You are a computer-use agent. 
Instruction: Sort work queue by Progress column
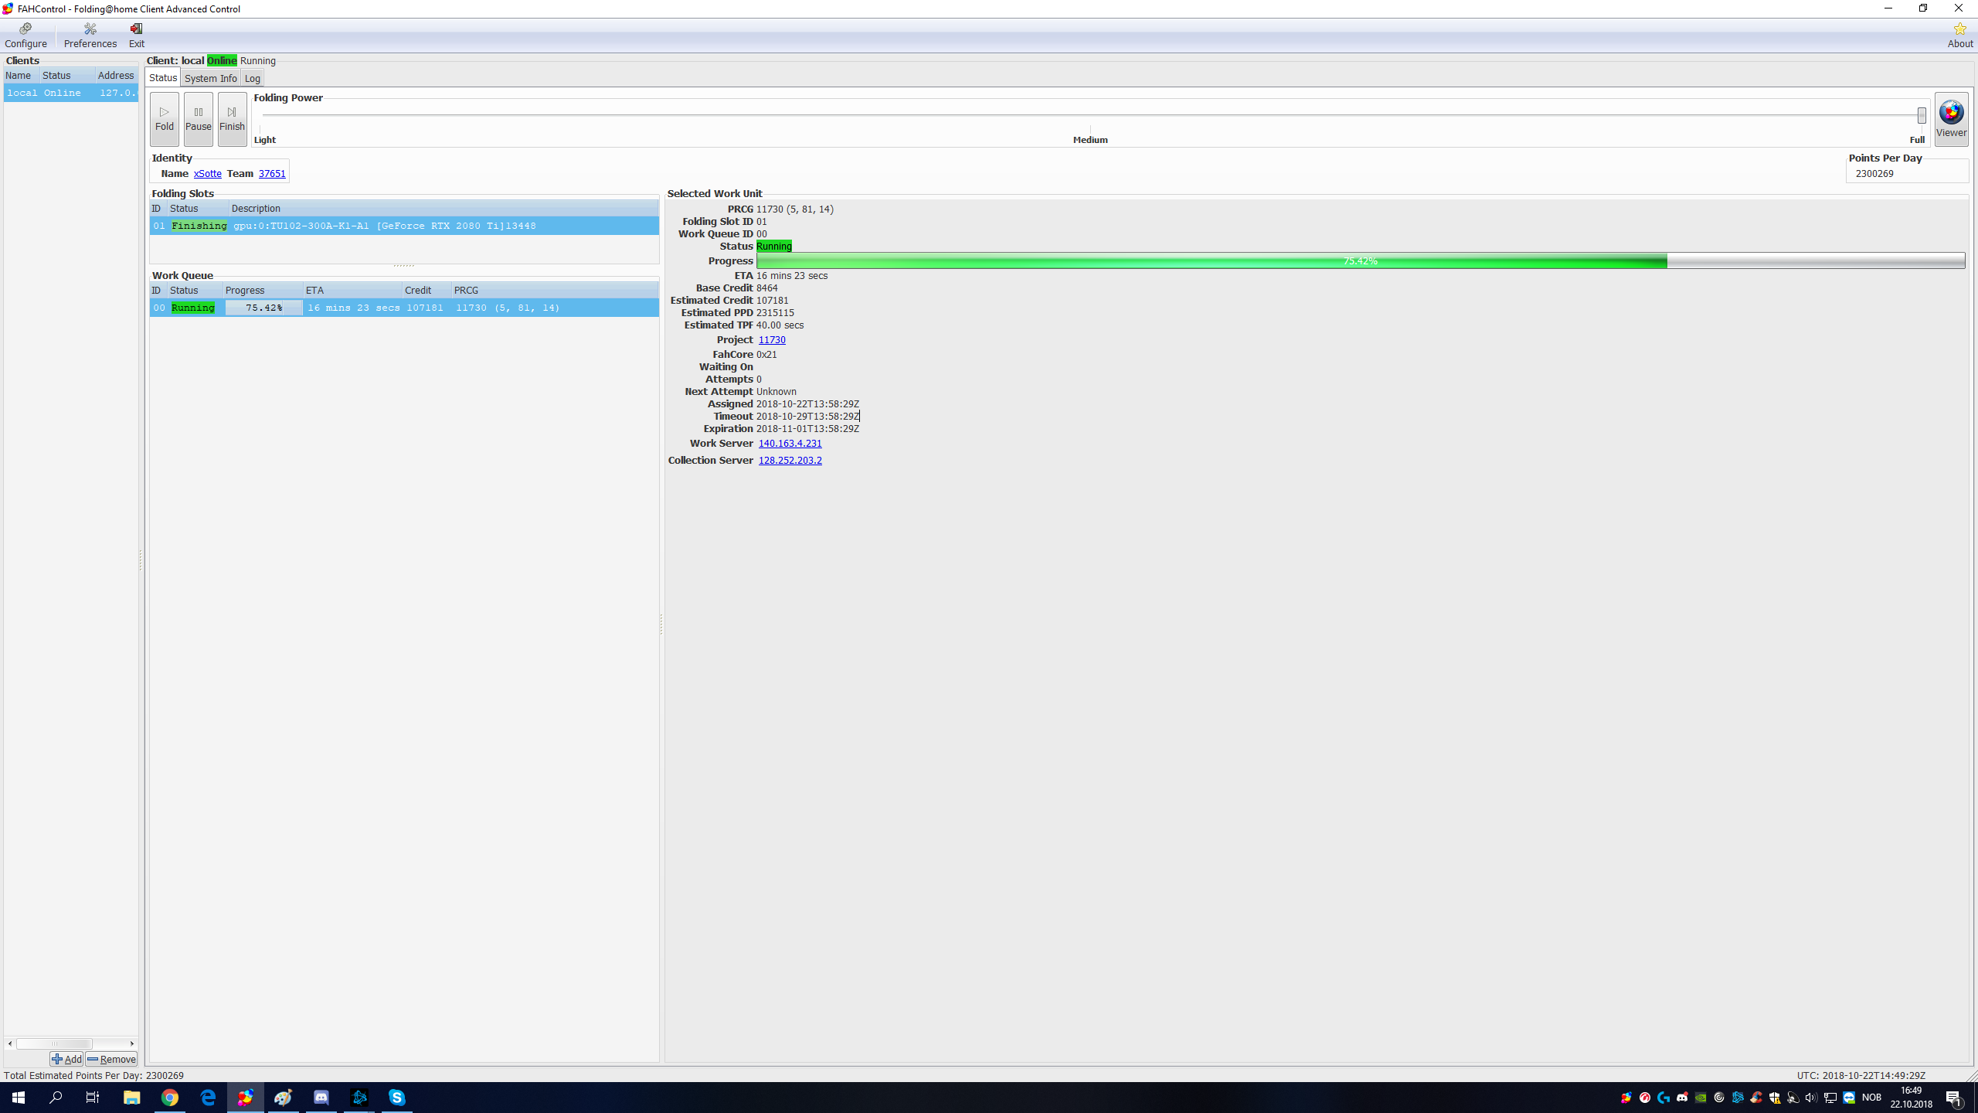[263, 290]
